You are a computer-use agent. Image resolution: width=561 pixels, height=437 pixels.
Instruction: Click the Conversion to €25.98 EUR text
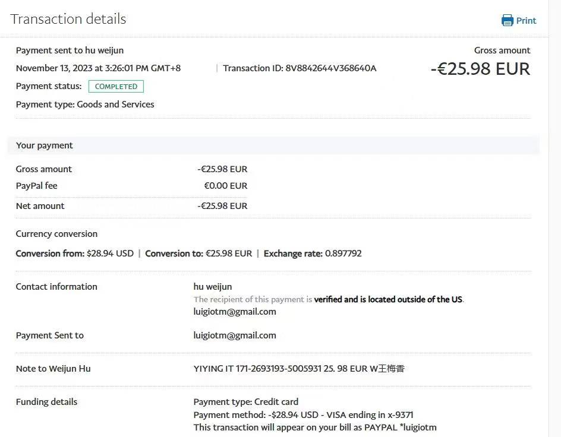(x=198, y=254)
